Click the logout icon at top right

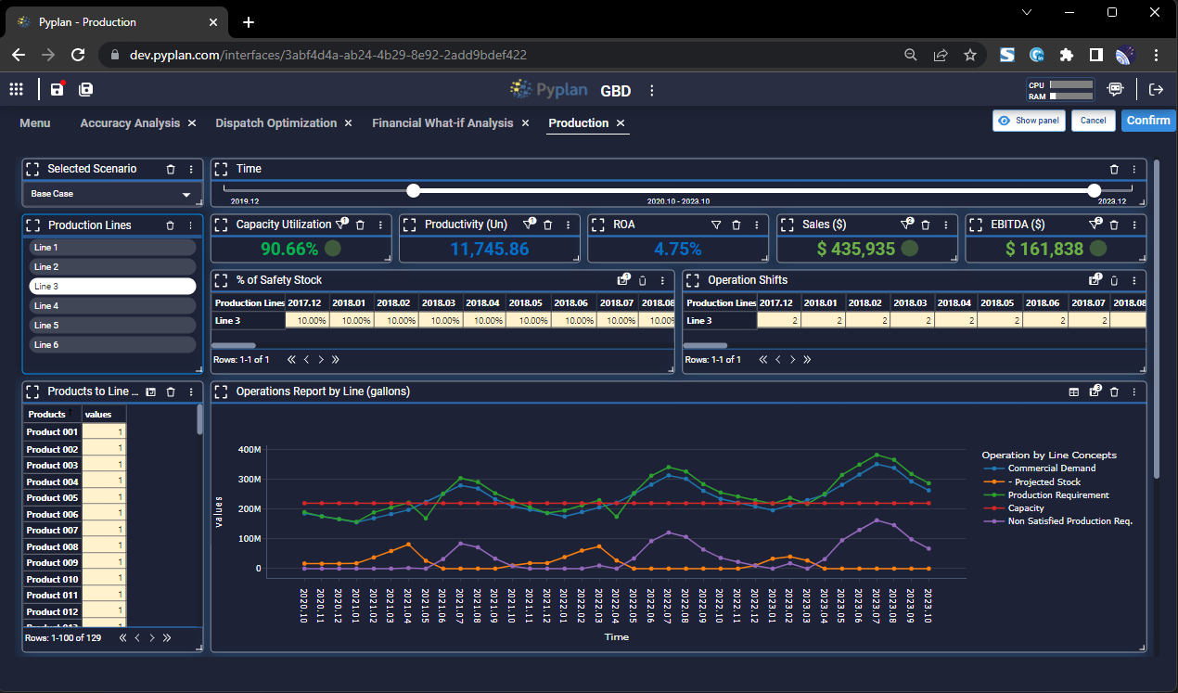click(x=1156, y=89)
